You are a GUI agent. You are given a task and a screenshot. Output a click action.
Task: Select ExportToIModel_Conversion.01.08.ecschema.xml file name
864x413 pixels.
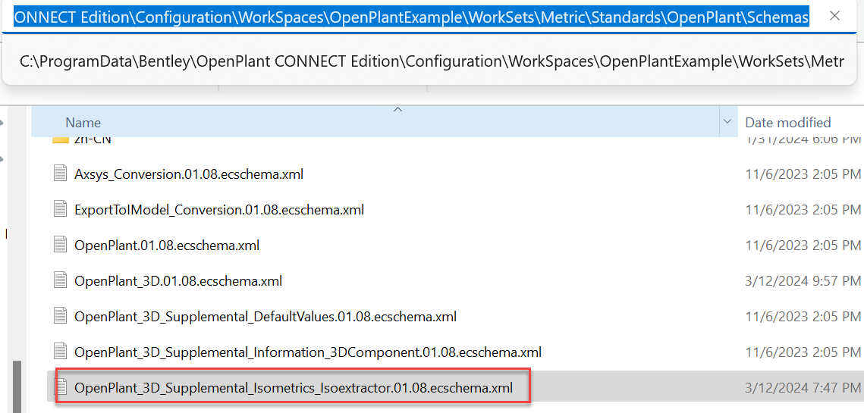(219, 210)
